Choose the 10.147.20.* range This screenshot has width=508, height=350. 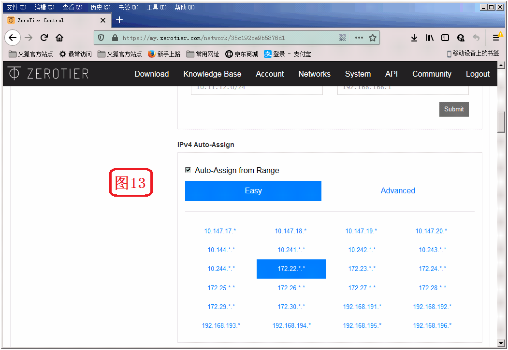coord(431,231)
